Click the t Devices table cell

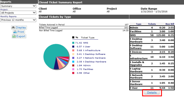click(x=136, y=52)
